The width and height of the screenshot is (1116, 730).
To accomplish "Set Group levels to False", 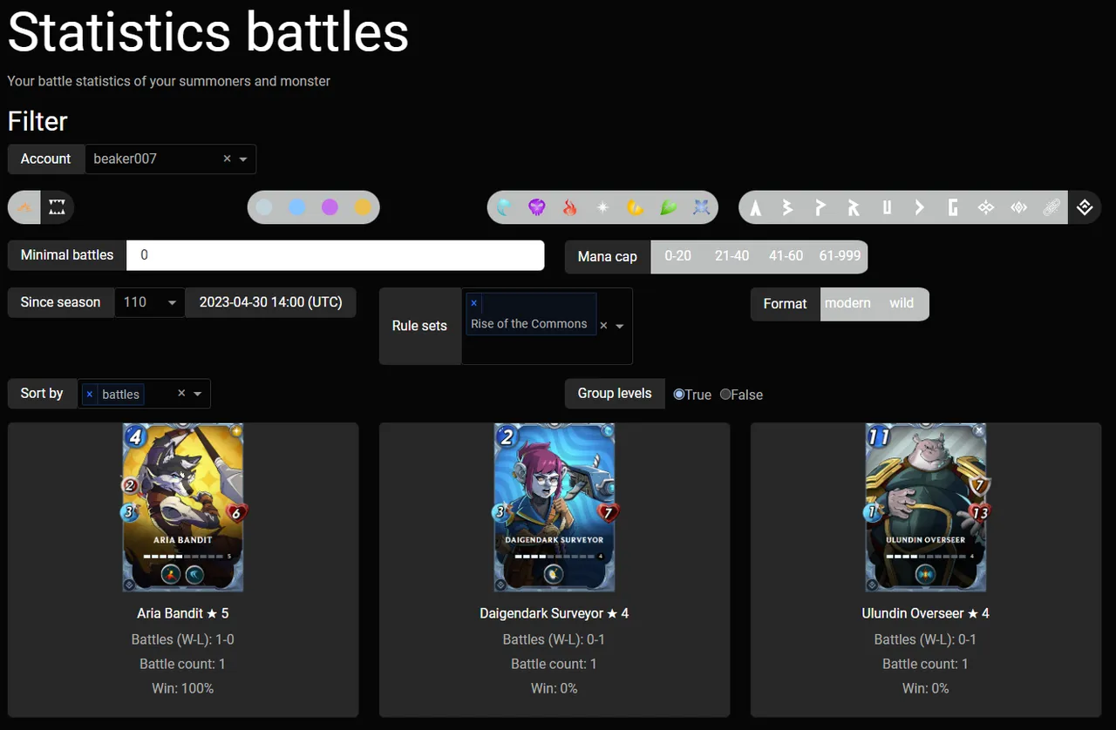I will click(x=725, y=395).
